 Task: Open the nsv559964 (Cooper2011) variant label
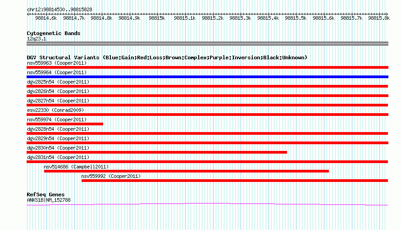tap(57, 72)
